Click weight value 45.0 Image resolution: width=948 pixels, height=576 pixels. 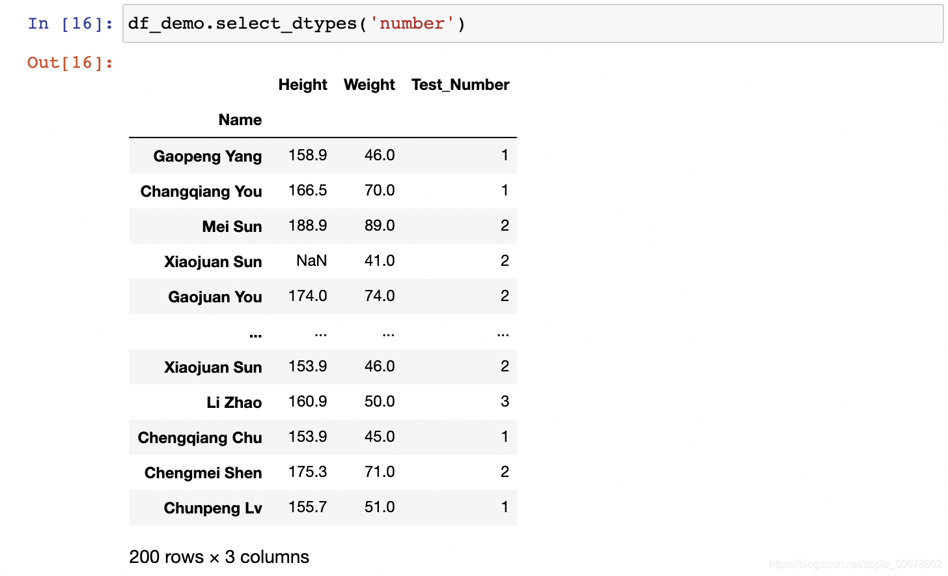point(380,437)
